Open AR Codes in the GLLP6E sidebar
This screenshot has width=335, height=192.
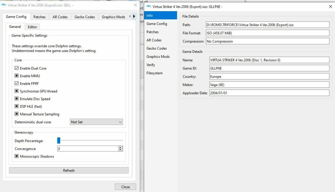click(x=161, y=40)
